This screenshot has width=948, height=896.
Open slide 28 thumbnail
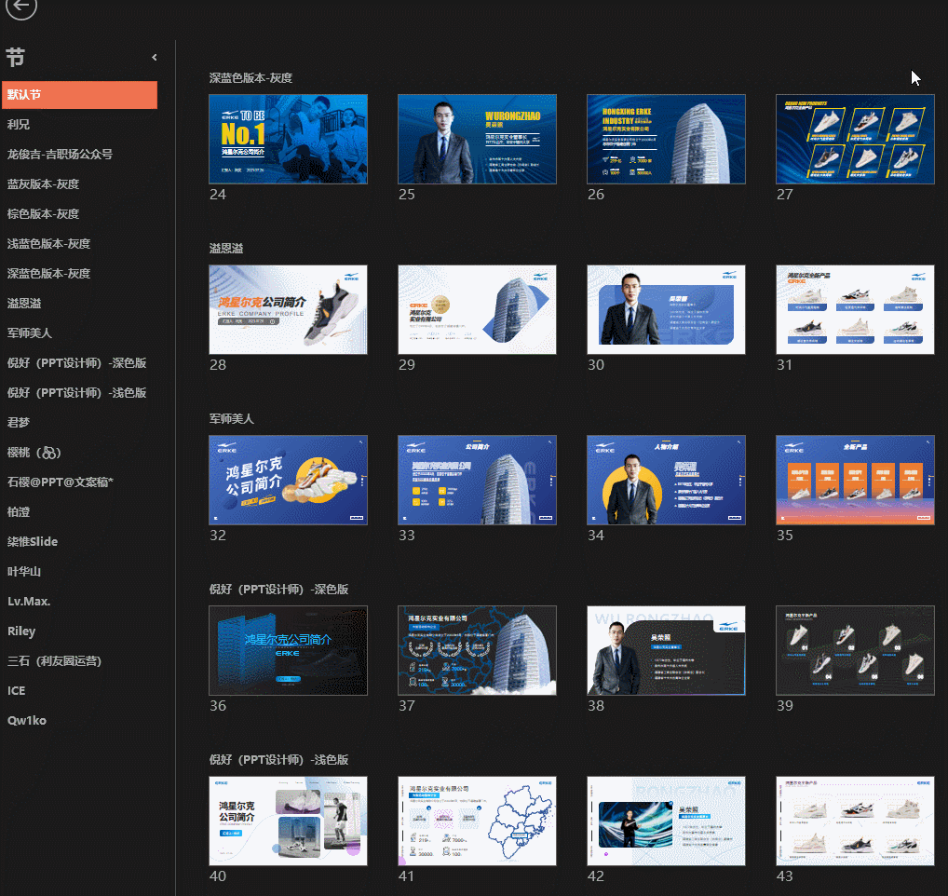coord(288,309)
